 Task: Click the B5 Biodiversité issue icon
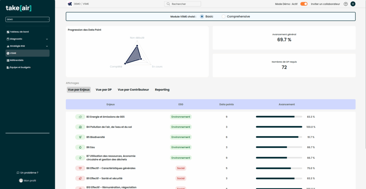80,137
